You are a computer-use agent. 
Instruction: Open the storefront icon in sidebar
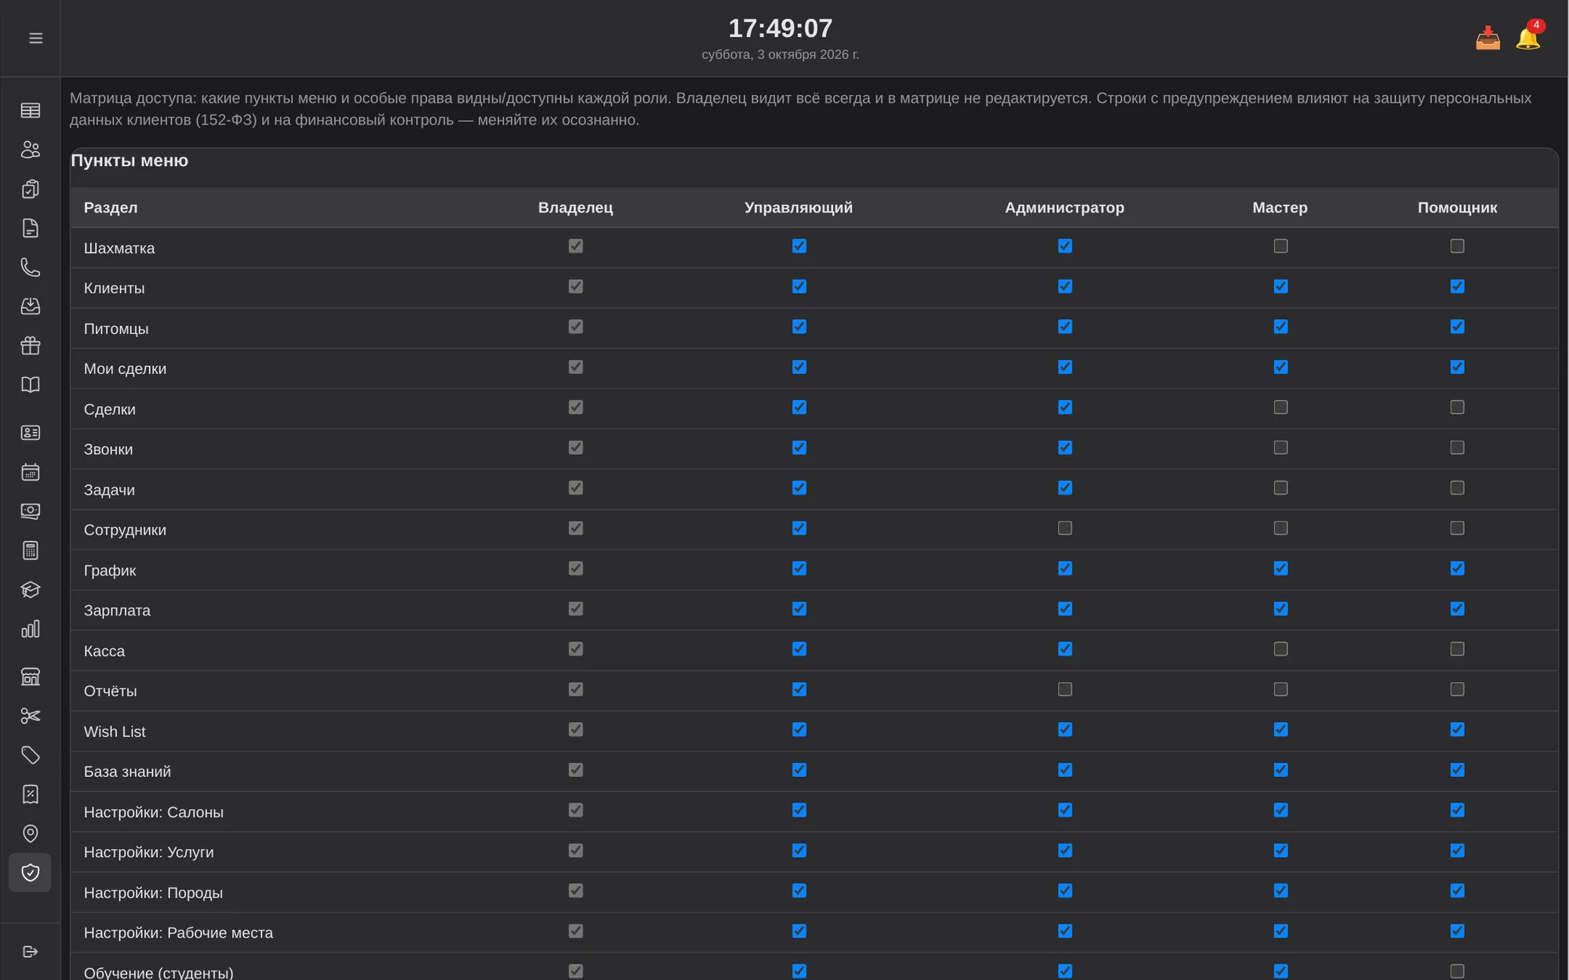pyautogui.click(x=30, y=677)
